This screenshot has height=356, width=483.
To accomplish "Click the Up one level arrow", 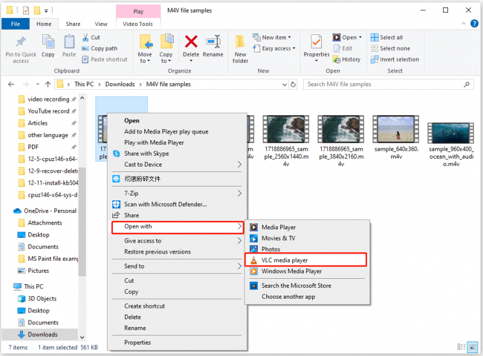I will coord(48,84).
